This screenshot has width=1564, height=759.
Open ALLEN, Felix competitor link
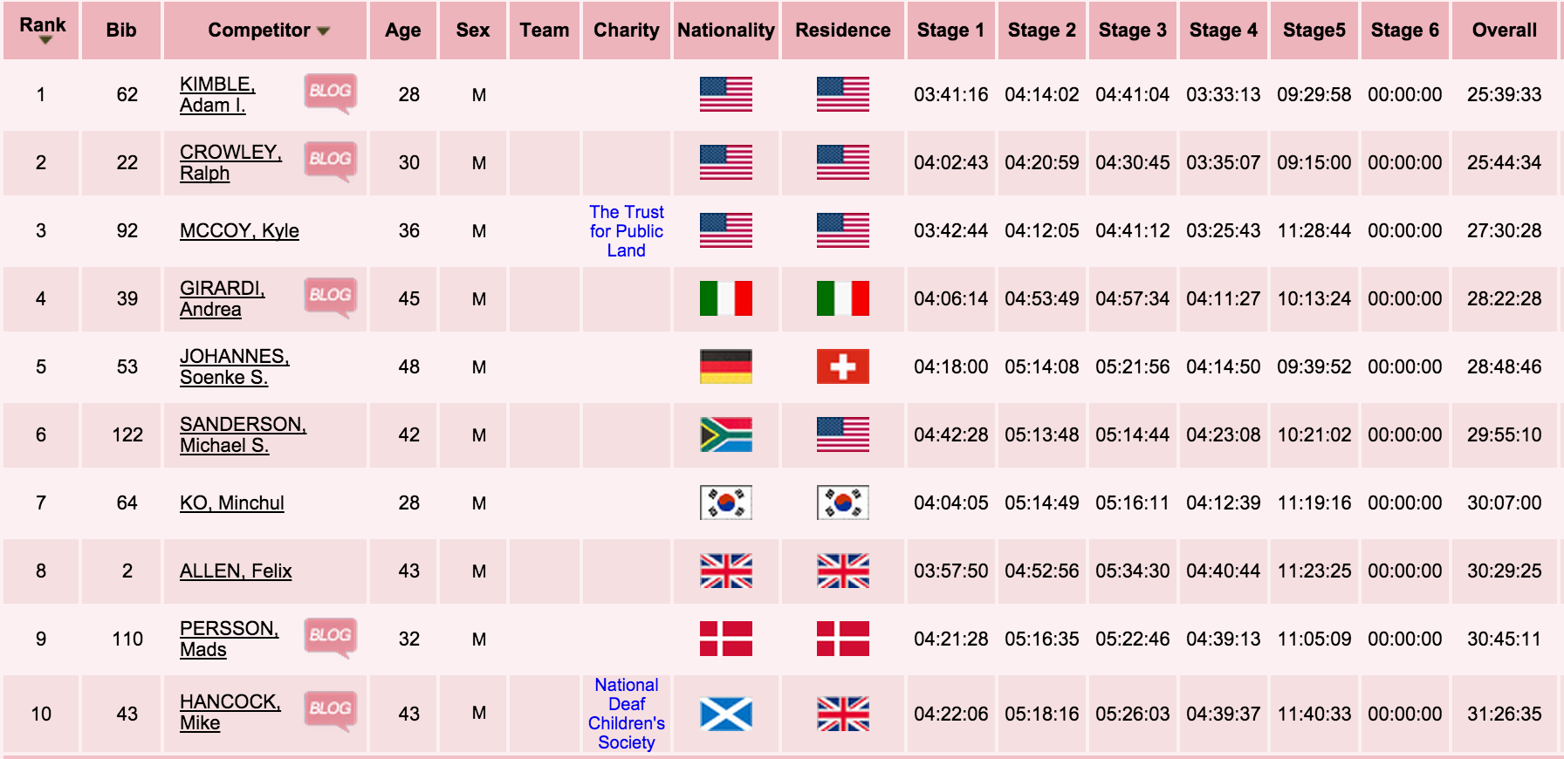click(236, 571)
